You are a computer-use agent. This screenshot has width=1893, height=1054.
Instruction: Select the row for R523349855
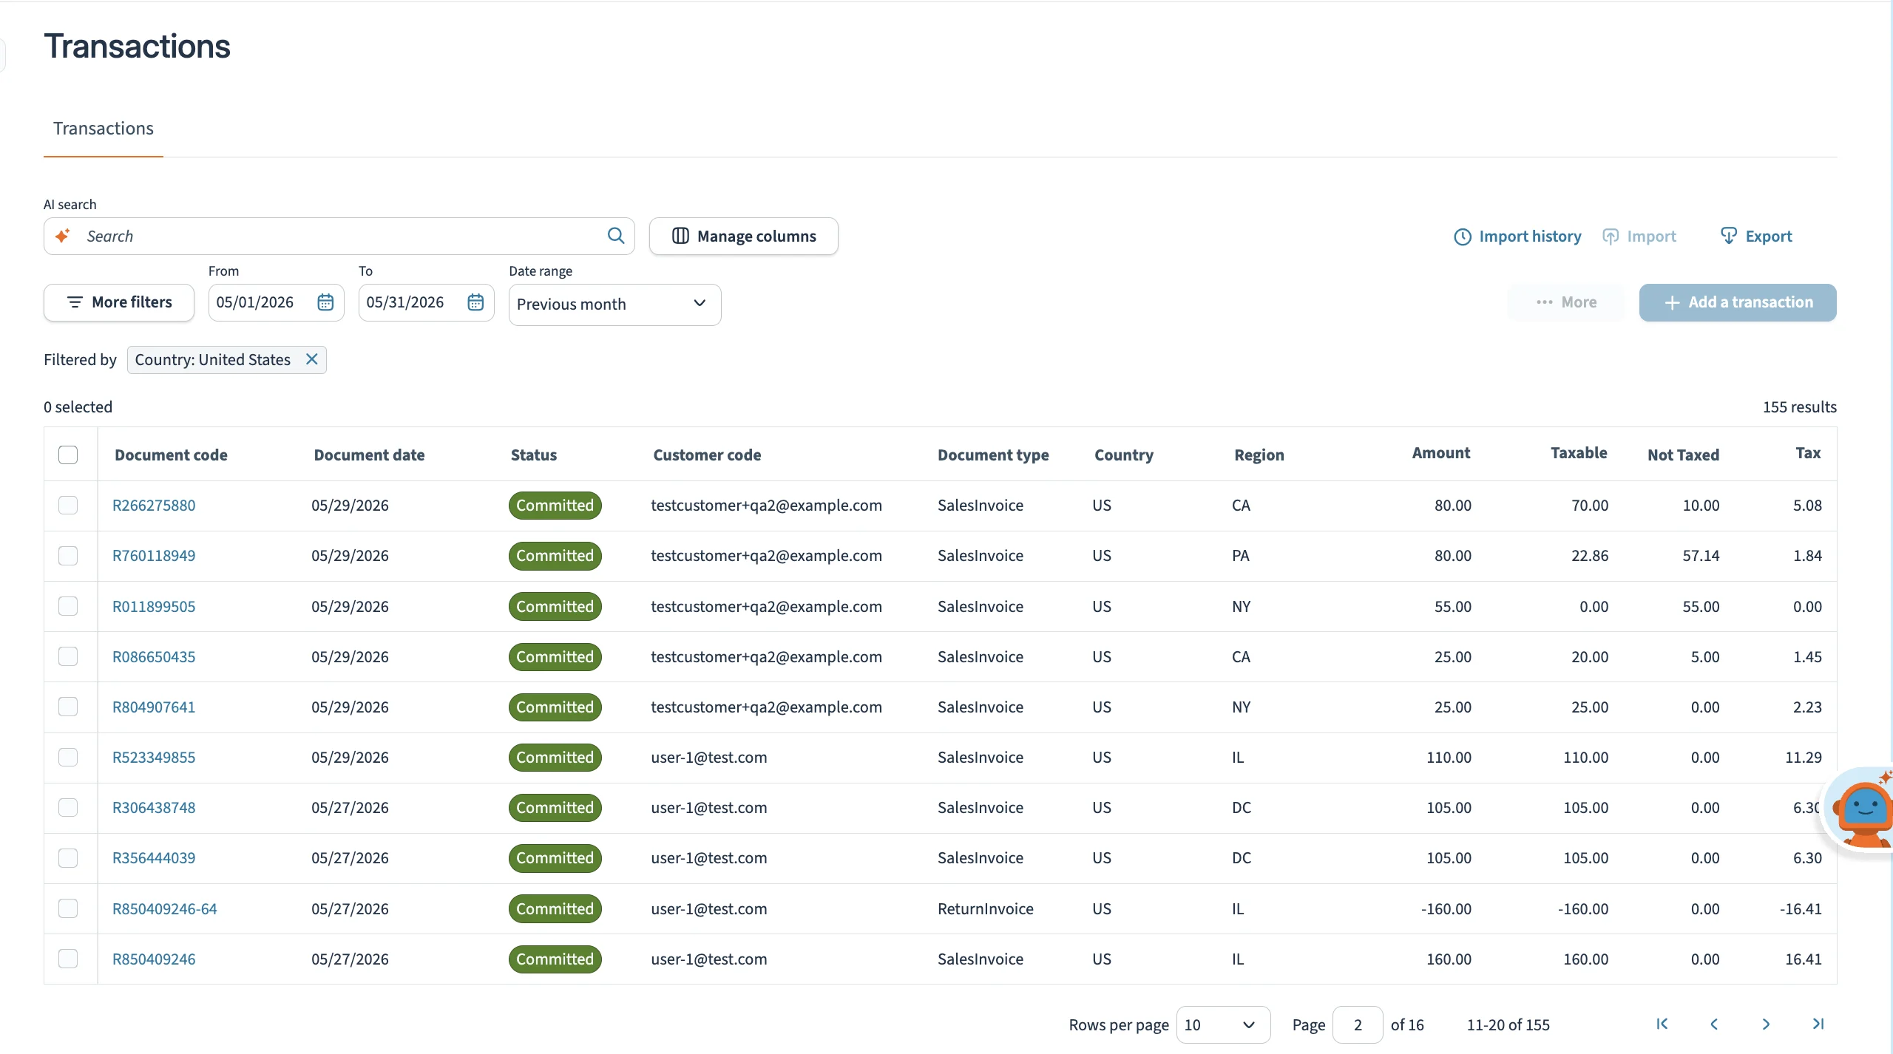68,757
